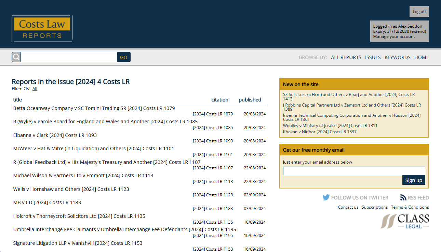Screen dimensions: 441x252
Task: Select the All filter link
Action: pyautogui.click(x=35, y=89)
